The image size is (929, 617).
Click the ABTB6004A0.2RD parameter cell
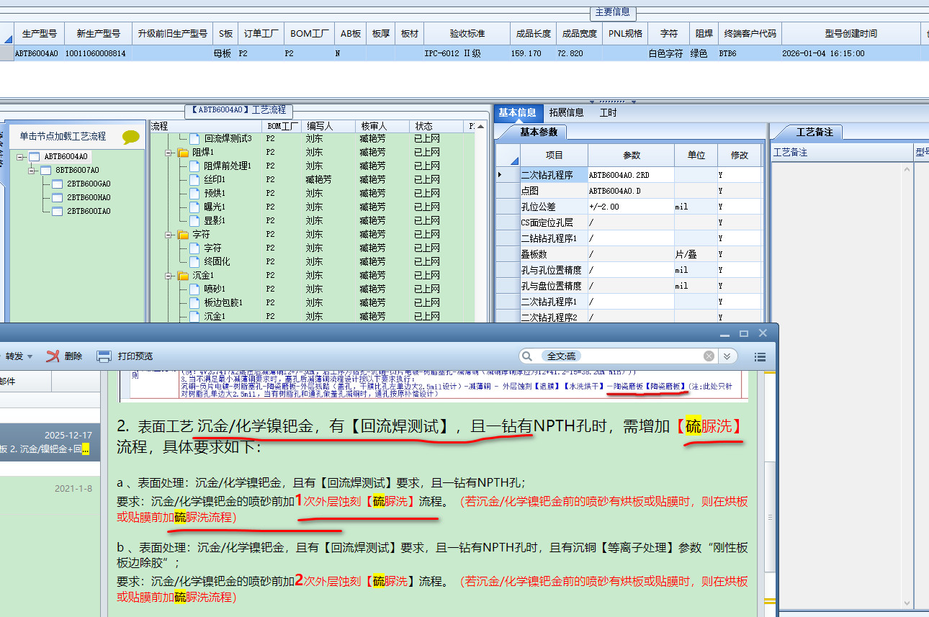point(631,174)
